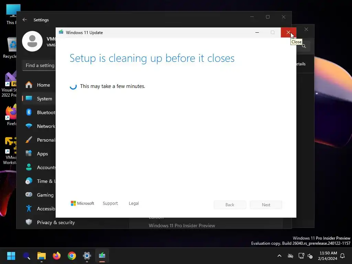Click the Personalization paintbrush icon
Image resolution: width=352 pixels, height=264 pixels.
point(29,140)
